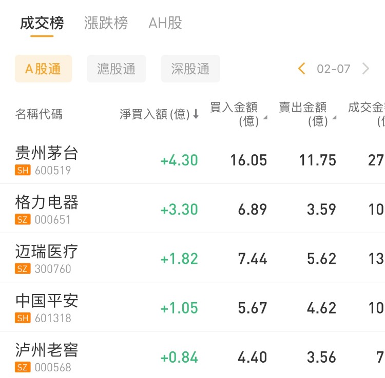Go to next date using right arrow
This screenshot has height=378, width=385.
pos(365,69)
